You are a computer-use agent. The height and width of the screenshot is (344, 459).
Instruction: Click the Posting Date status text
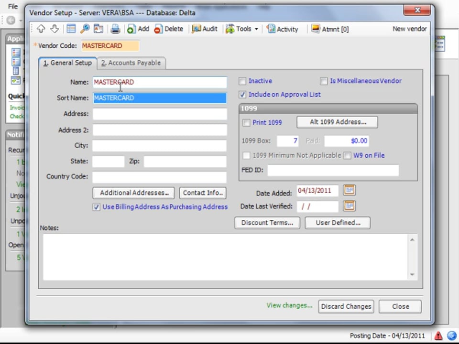(x=387, y=336)
